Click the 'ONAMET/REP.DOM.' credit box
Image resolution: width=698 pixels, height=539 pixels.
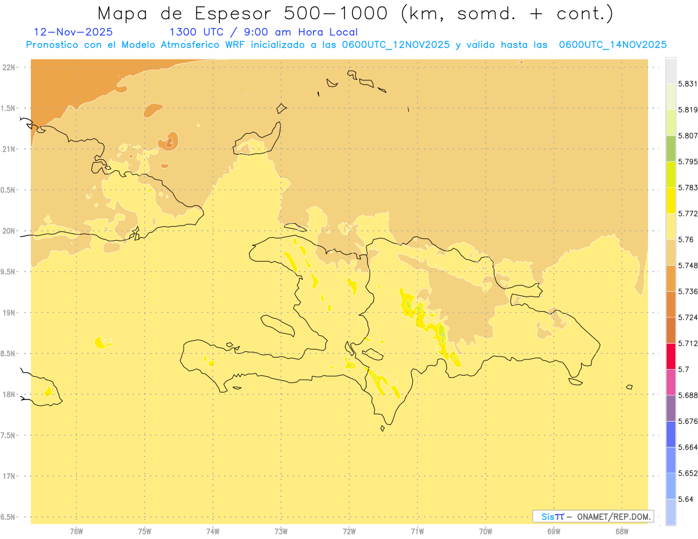[x=593, y=516]
